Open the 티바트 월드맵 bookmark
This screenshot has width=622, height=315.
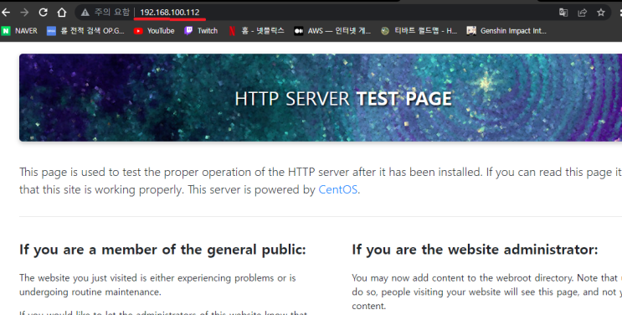419,31
